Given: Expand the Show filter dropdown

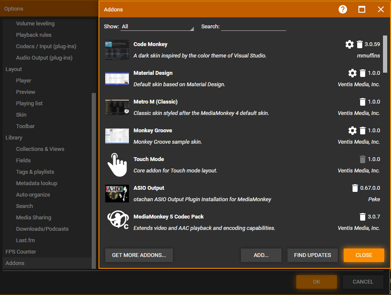Looking at the screenshot, I should tap(157, 27).
